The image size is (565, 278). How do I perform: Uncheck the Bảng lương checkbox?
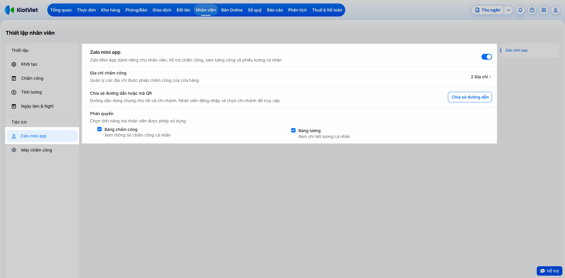point(293,130)
